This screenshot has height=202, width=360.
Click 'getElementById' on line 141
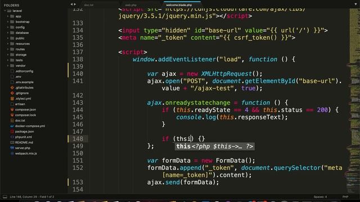270,81
